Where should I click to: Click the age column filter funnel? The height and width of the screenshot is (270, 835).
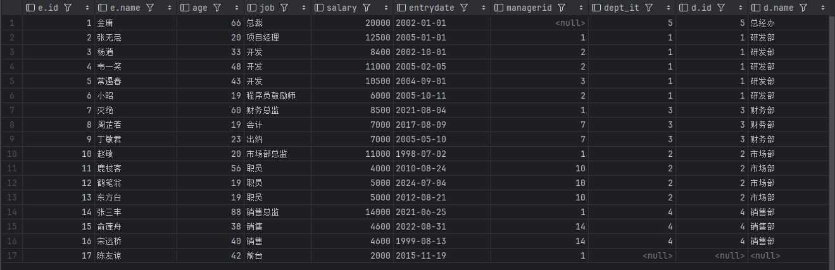(217, 8)
